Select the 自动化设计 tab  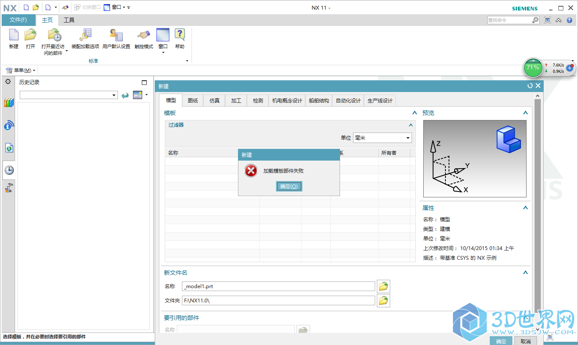pos(348,100)
